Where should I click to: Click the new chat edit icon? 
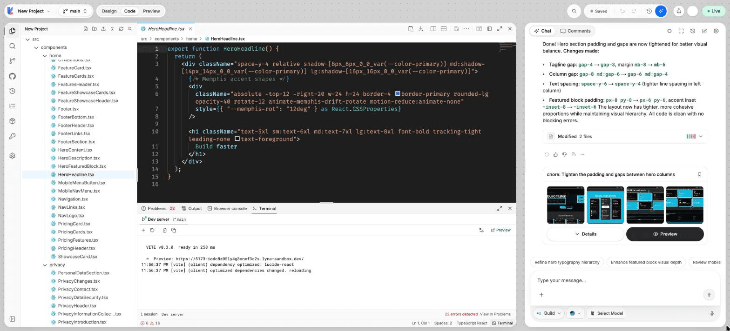[x=704, y=31]
